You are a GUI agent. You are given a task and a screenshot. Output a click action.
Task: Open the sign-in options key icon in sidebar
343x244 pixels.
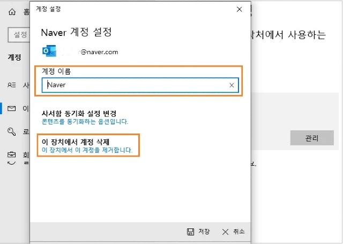pyautogui.click(x=11, y=131)
